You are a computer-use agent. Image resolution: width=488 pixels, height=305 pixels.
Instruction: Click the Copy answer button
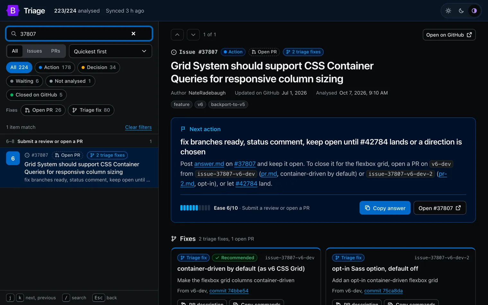tap(385, 208)
